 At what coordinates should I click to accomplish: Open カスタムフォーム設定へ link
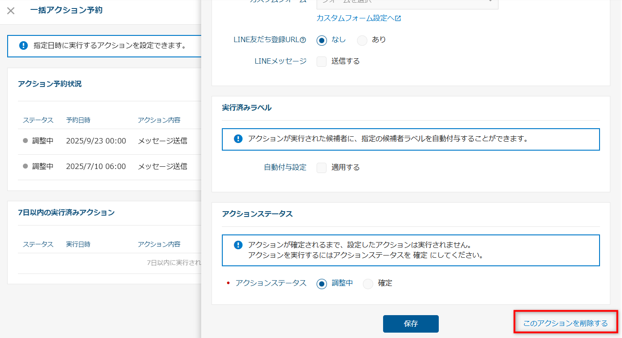(355, 18)
